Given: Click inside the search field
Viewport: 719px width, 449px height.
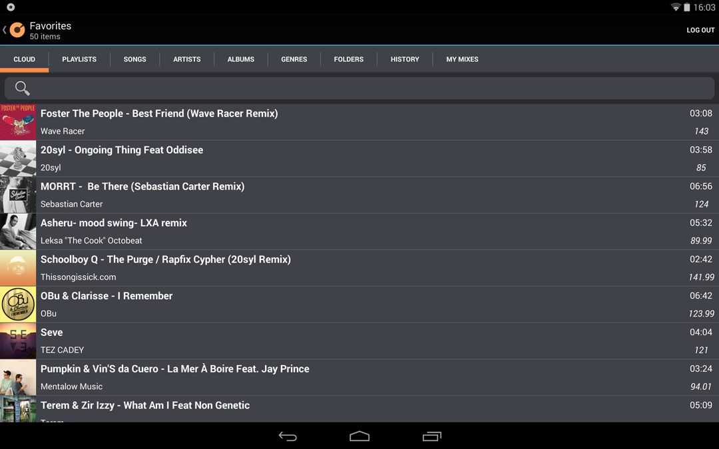Looking at the screenshot, I should (x=359, y=88).
